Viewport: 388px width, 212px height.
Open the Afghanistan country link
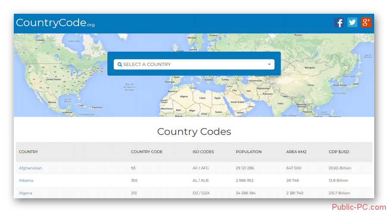click(30, 168)
